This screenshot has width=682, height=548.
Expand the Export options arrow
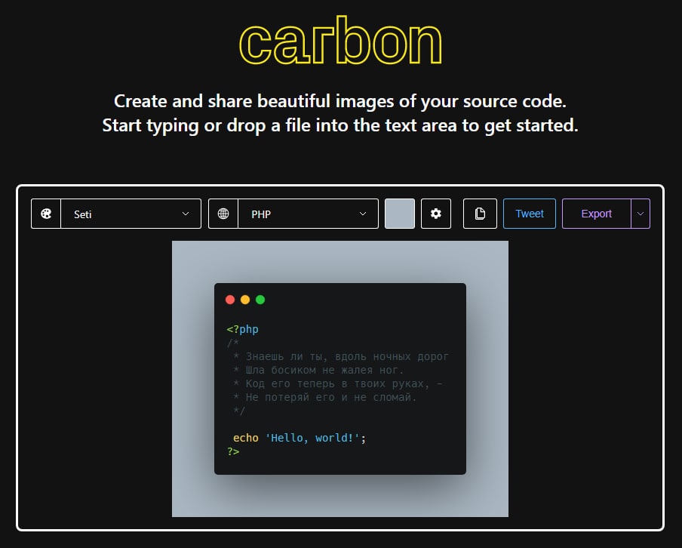[x=641, y=214]
